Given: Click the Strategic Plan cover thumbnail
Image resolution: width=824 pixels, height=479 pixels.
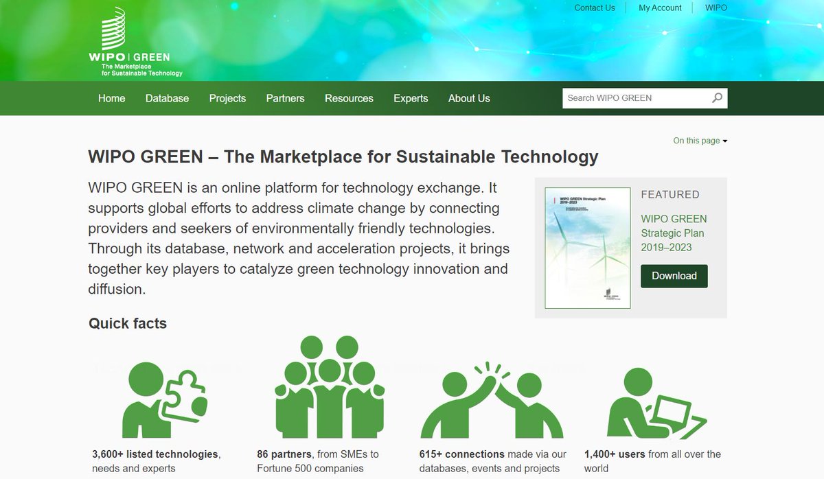Looking at the screenshot, I should coord(587,248).
